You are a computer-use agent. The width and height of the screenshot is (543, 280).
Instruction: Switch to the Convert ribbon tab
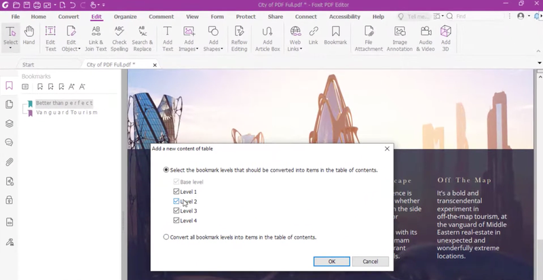pos(69,17)
